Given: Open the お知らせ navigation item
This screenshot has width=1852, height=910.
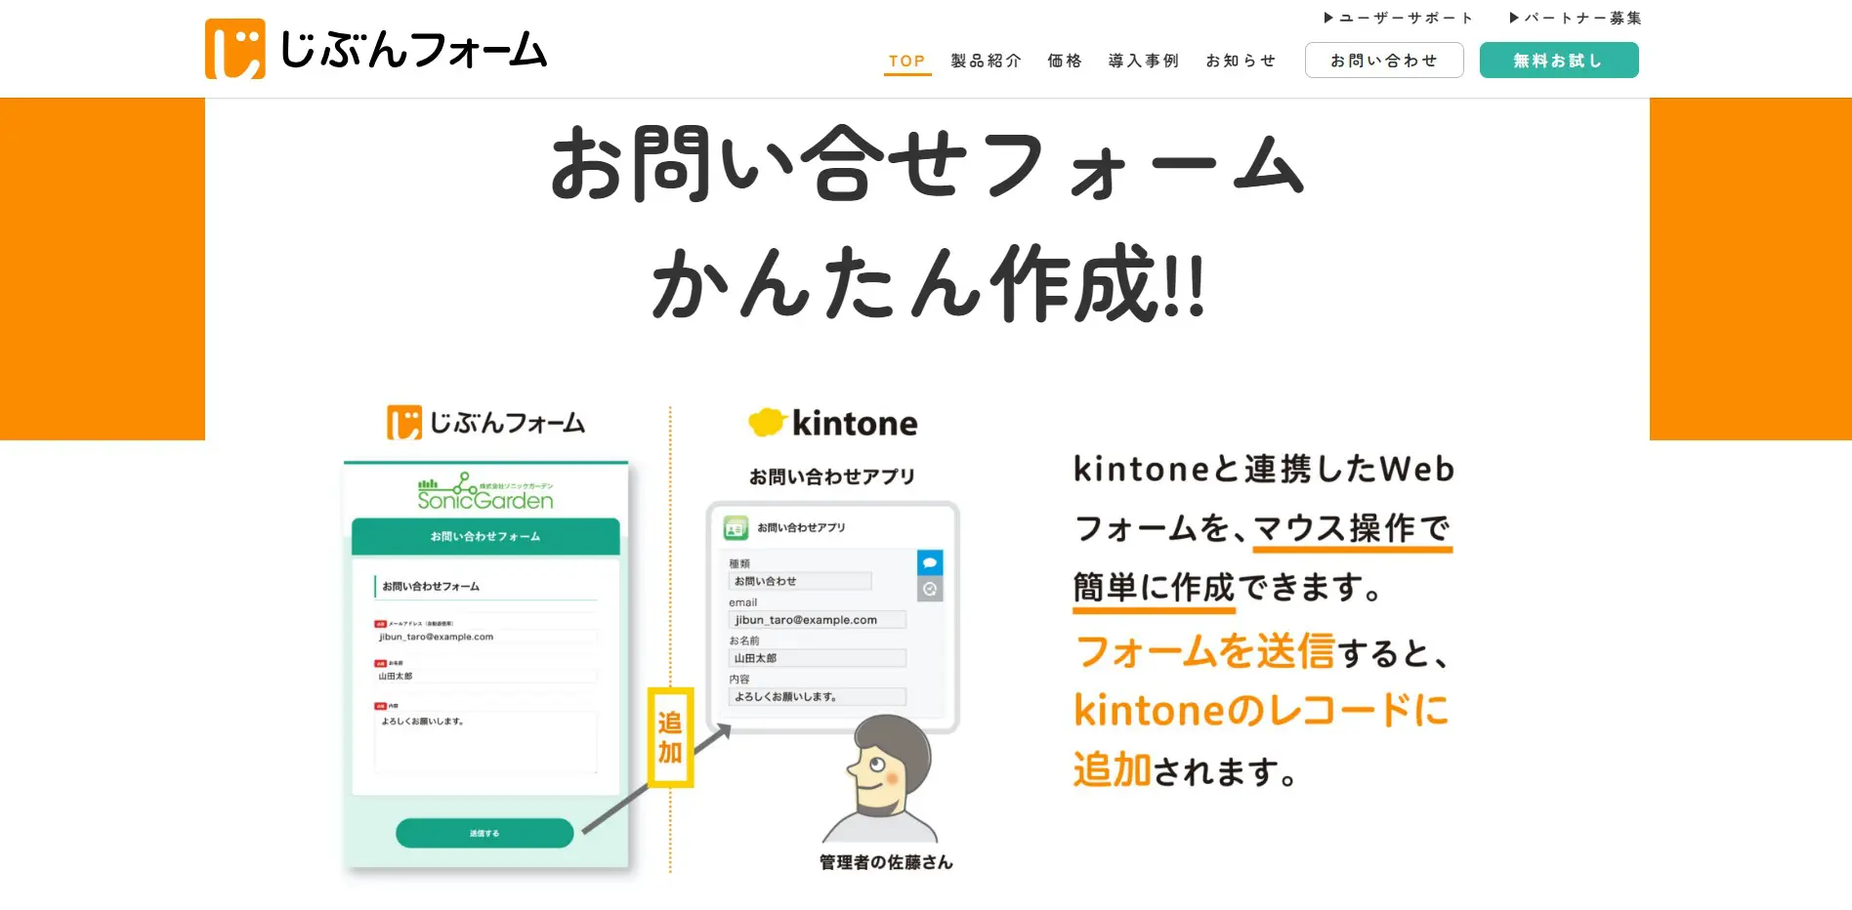Looking at the screenshot, I should (x=1241, y=61).
